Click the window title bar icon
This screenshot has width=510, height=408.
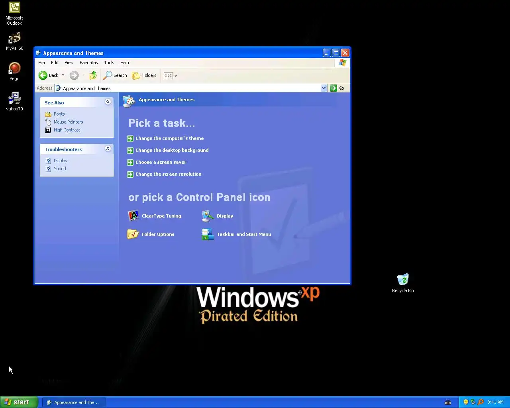39,53
